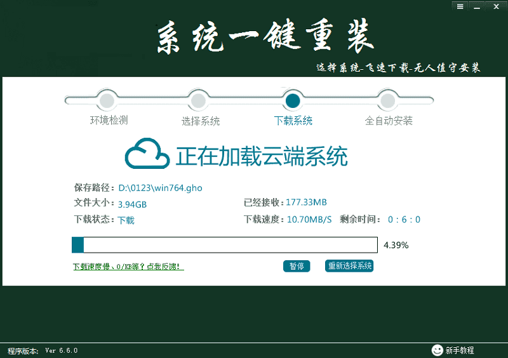Click the remaining time 0 : 6 : 0
The image size is (508, 358).
[404, 220]
